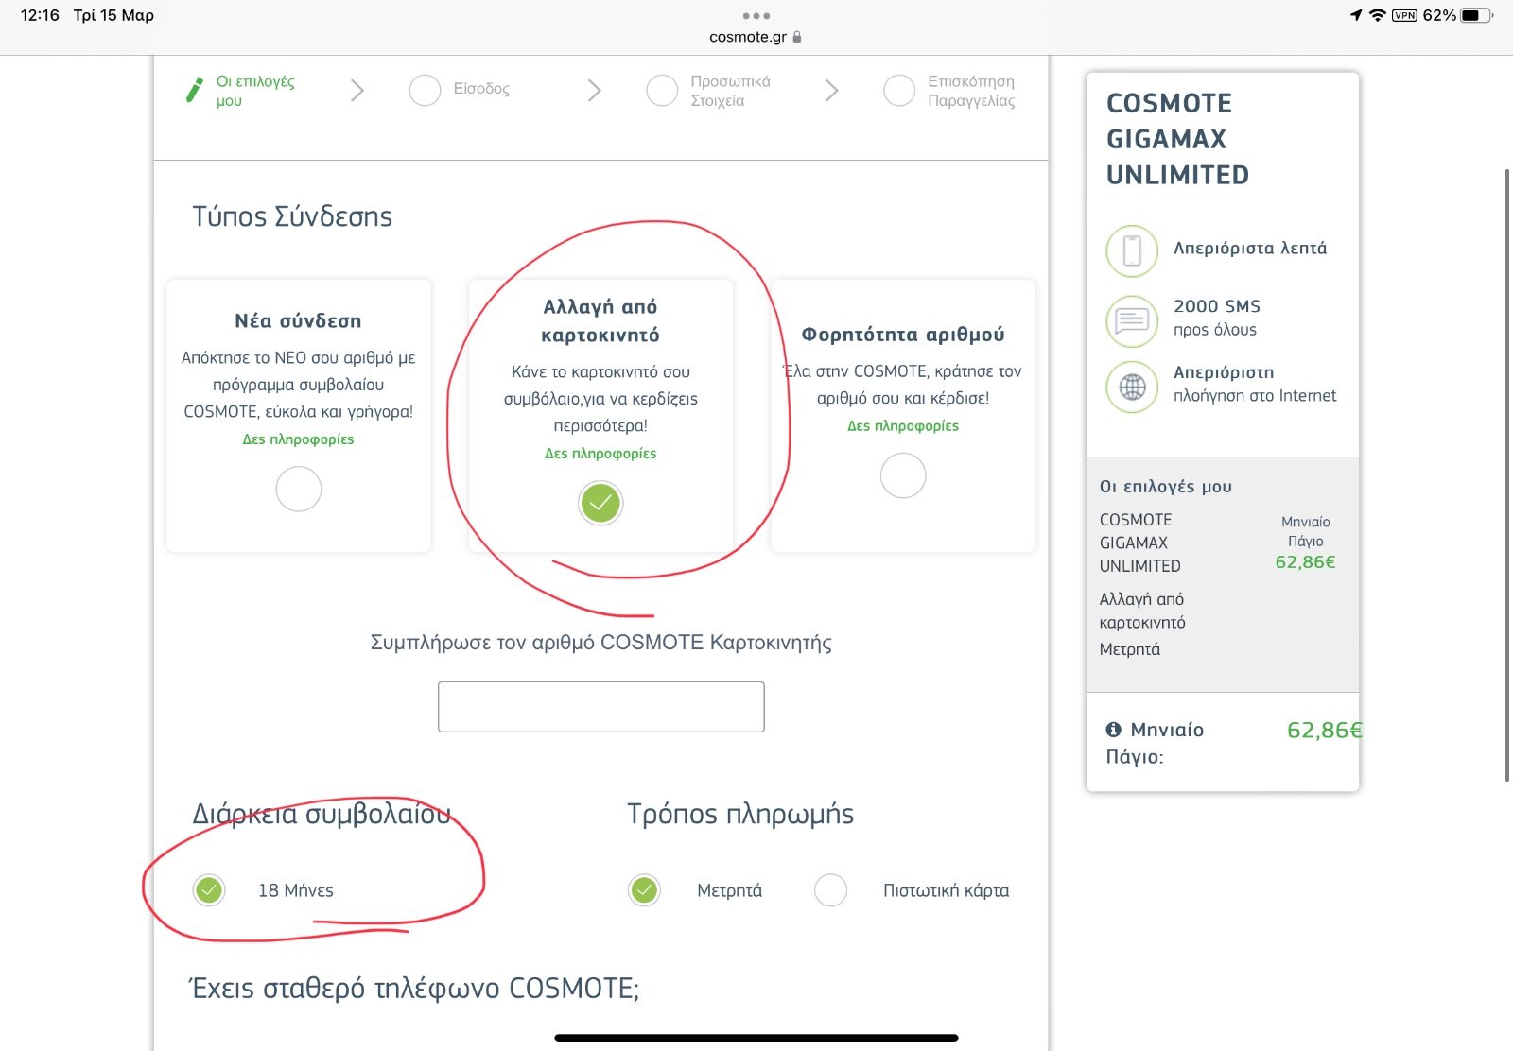Click the globe icon for Απεριόριστη πλοήγηση
This screenshot has width=1513, height=1051.
click(1132, 388)
